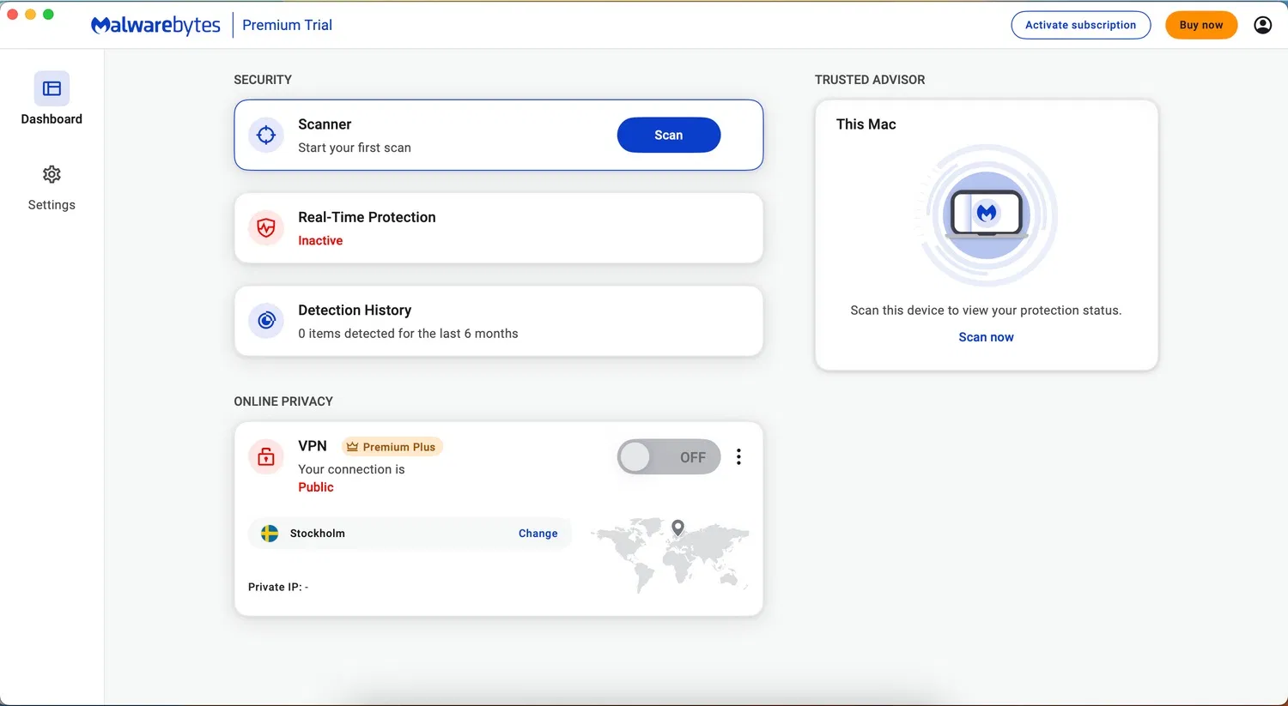Screen dimensions: 1288x706
Task: Click the map location pin
Action: pyautogui.click(x=677, y=528)
